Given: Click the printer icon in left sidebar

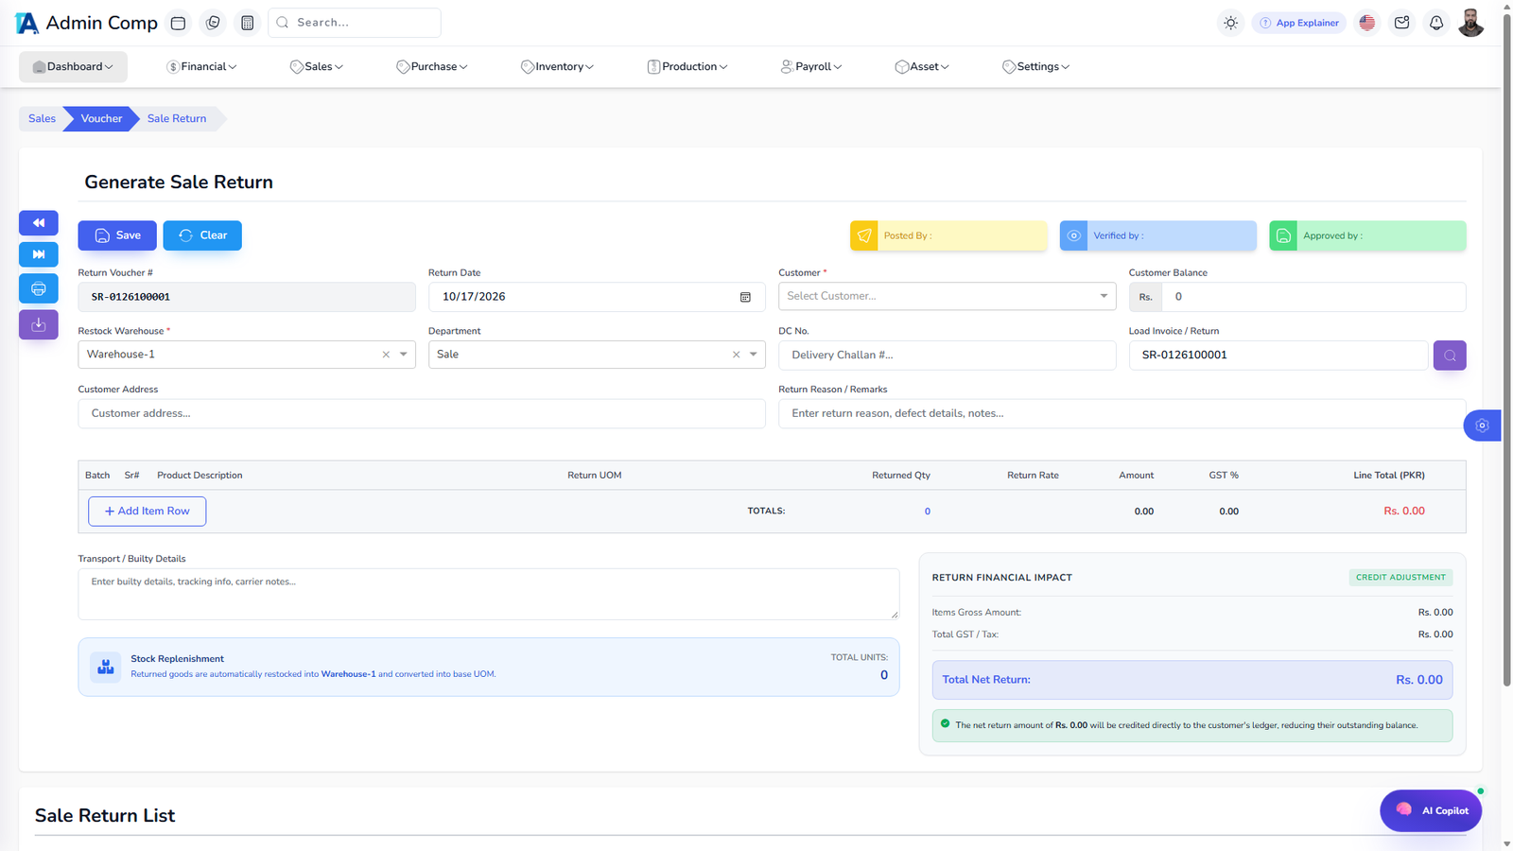Looking at the screenshot, I should 39,288.
